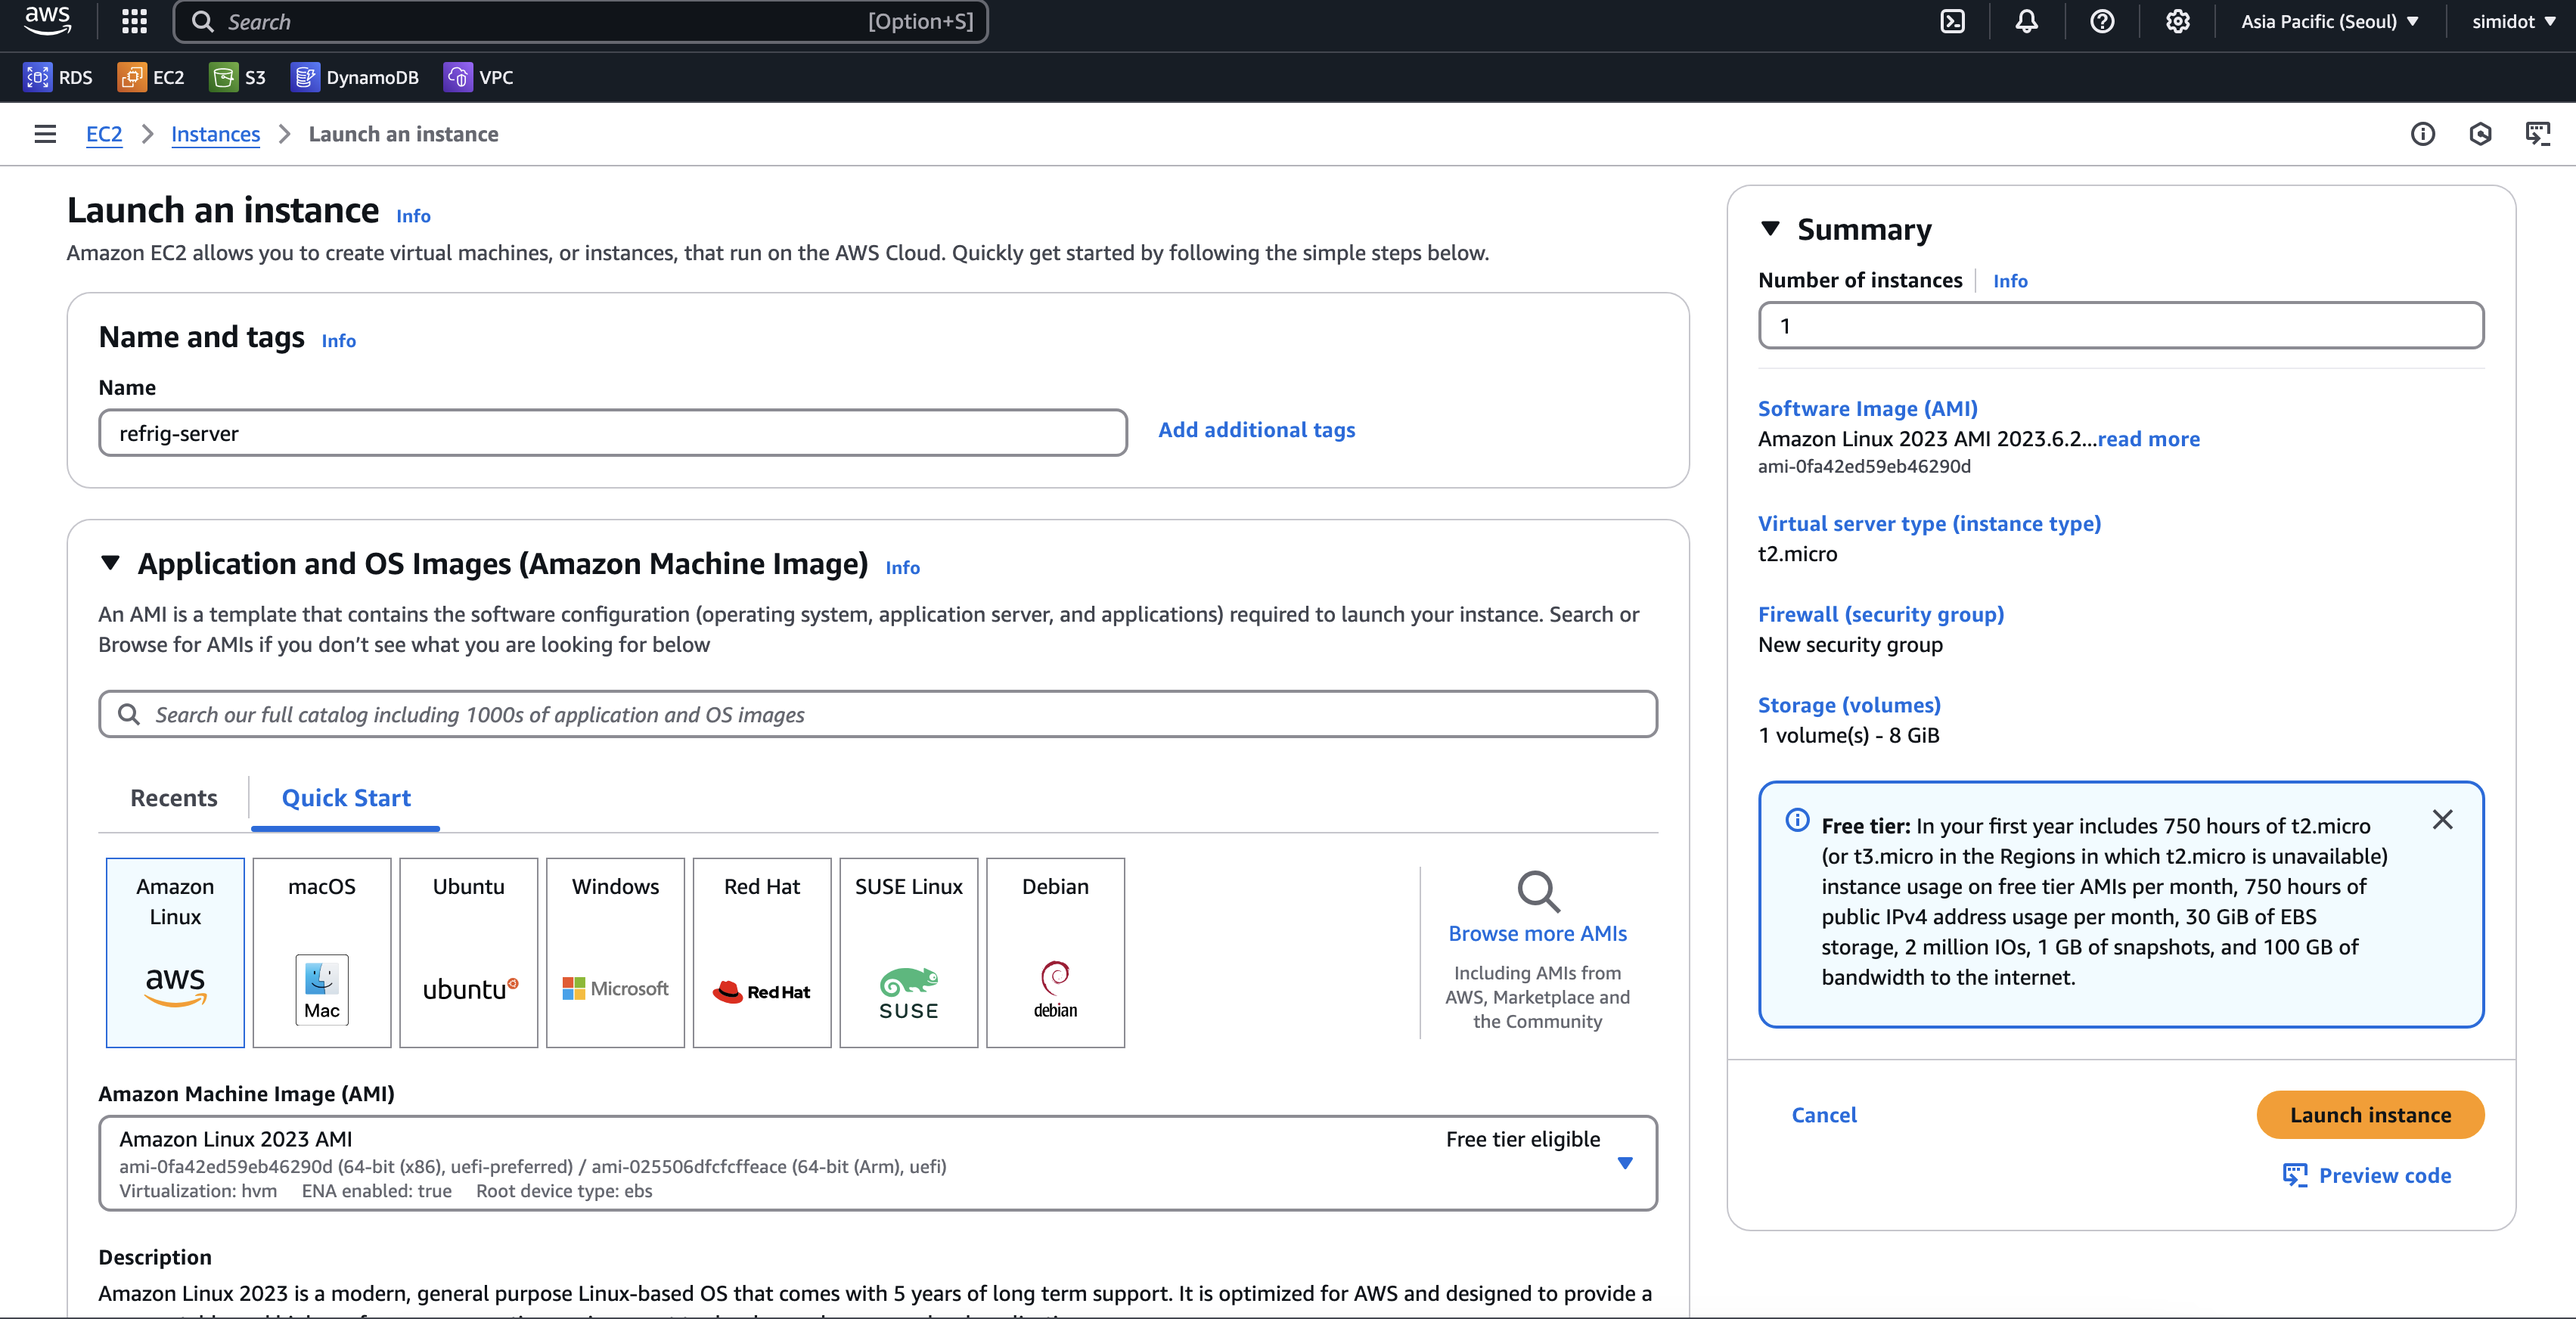2576x1319 pixels.
Task: Open the AWS services grid menu
Action: [x=134, y=21]
